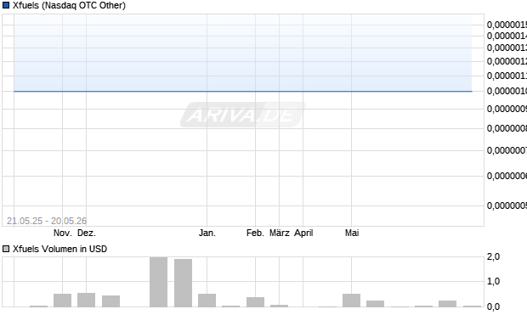Click the 'April' axis label

tap(303, 233)
